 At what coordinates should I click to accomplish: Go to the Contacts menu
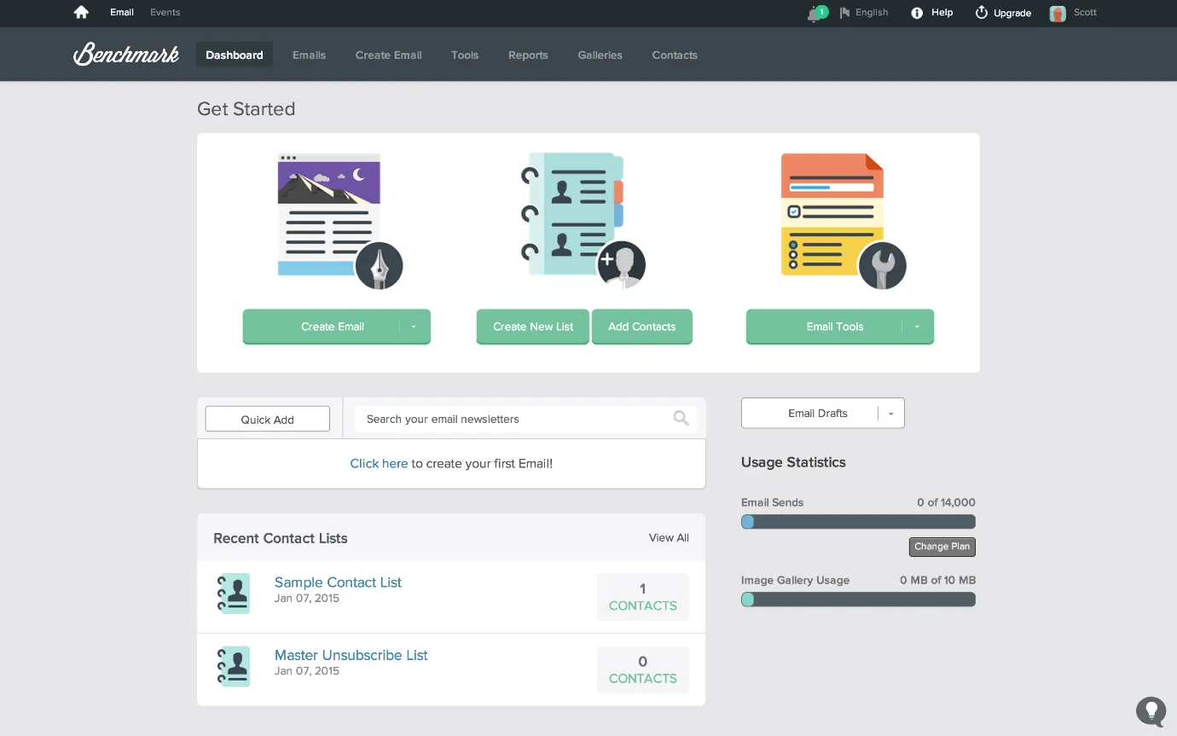coord(675,55)
